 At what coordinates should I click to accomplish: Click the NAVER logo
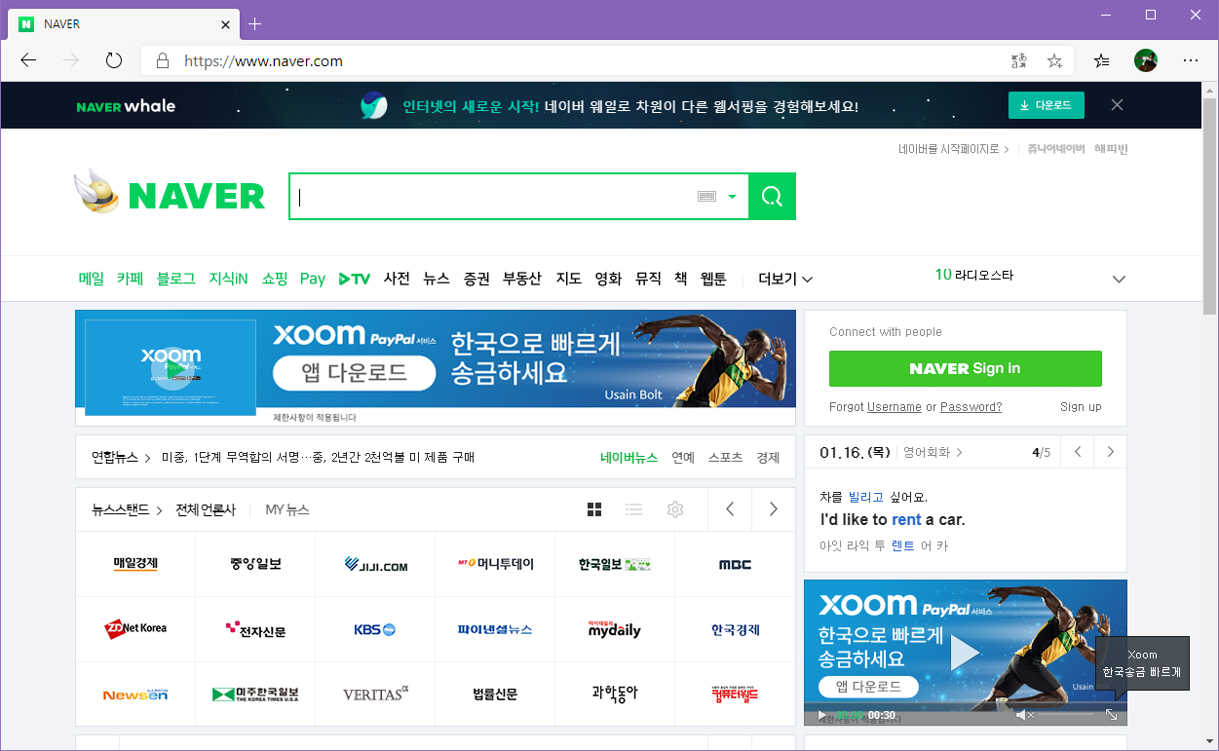tap(196, 196)
